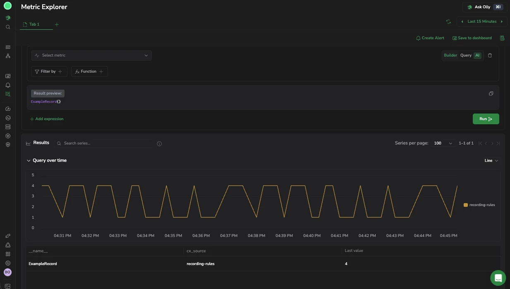Click Save to dashboard
Viewport: 510px width, 289px height.
(472, 38)
